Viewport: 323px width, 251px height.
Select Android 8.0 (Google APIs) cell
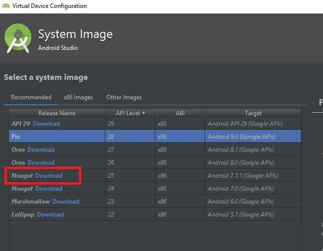(253, 163)
